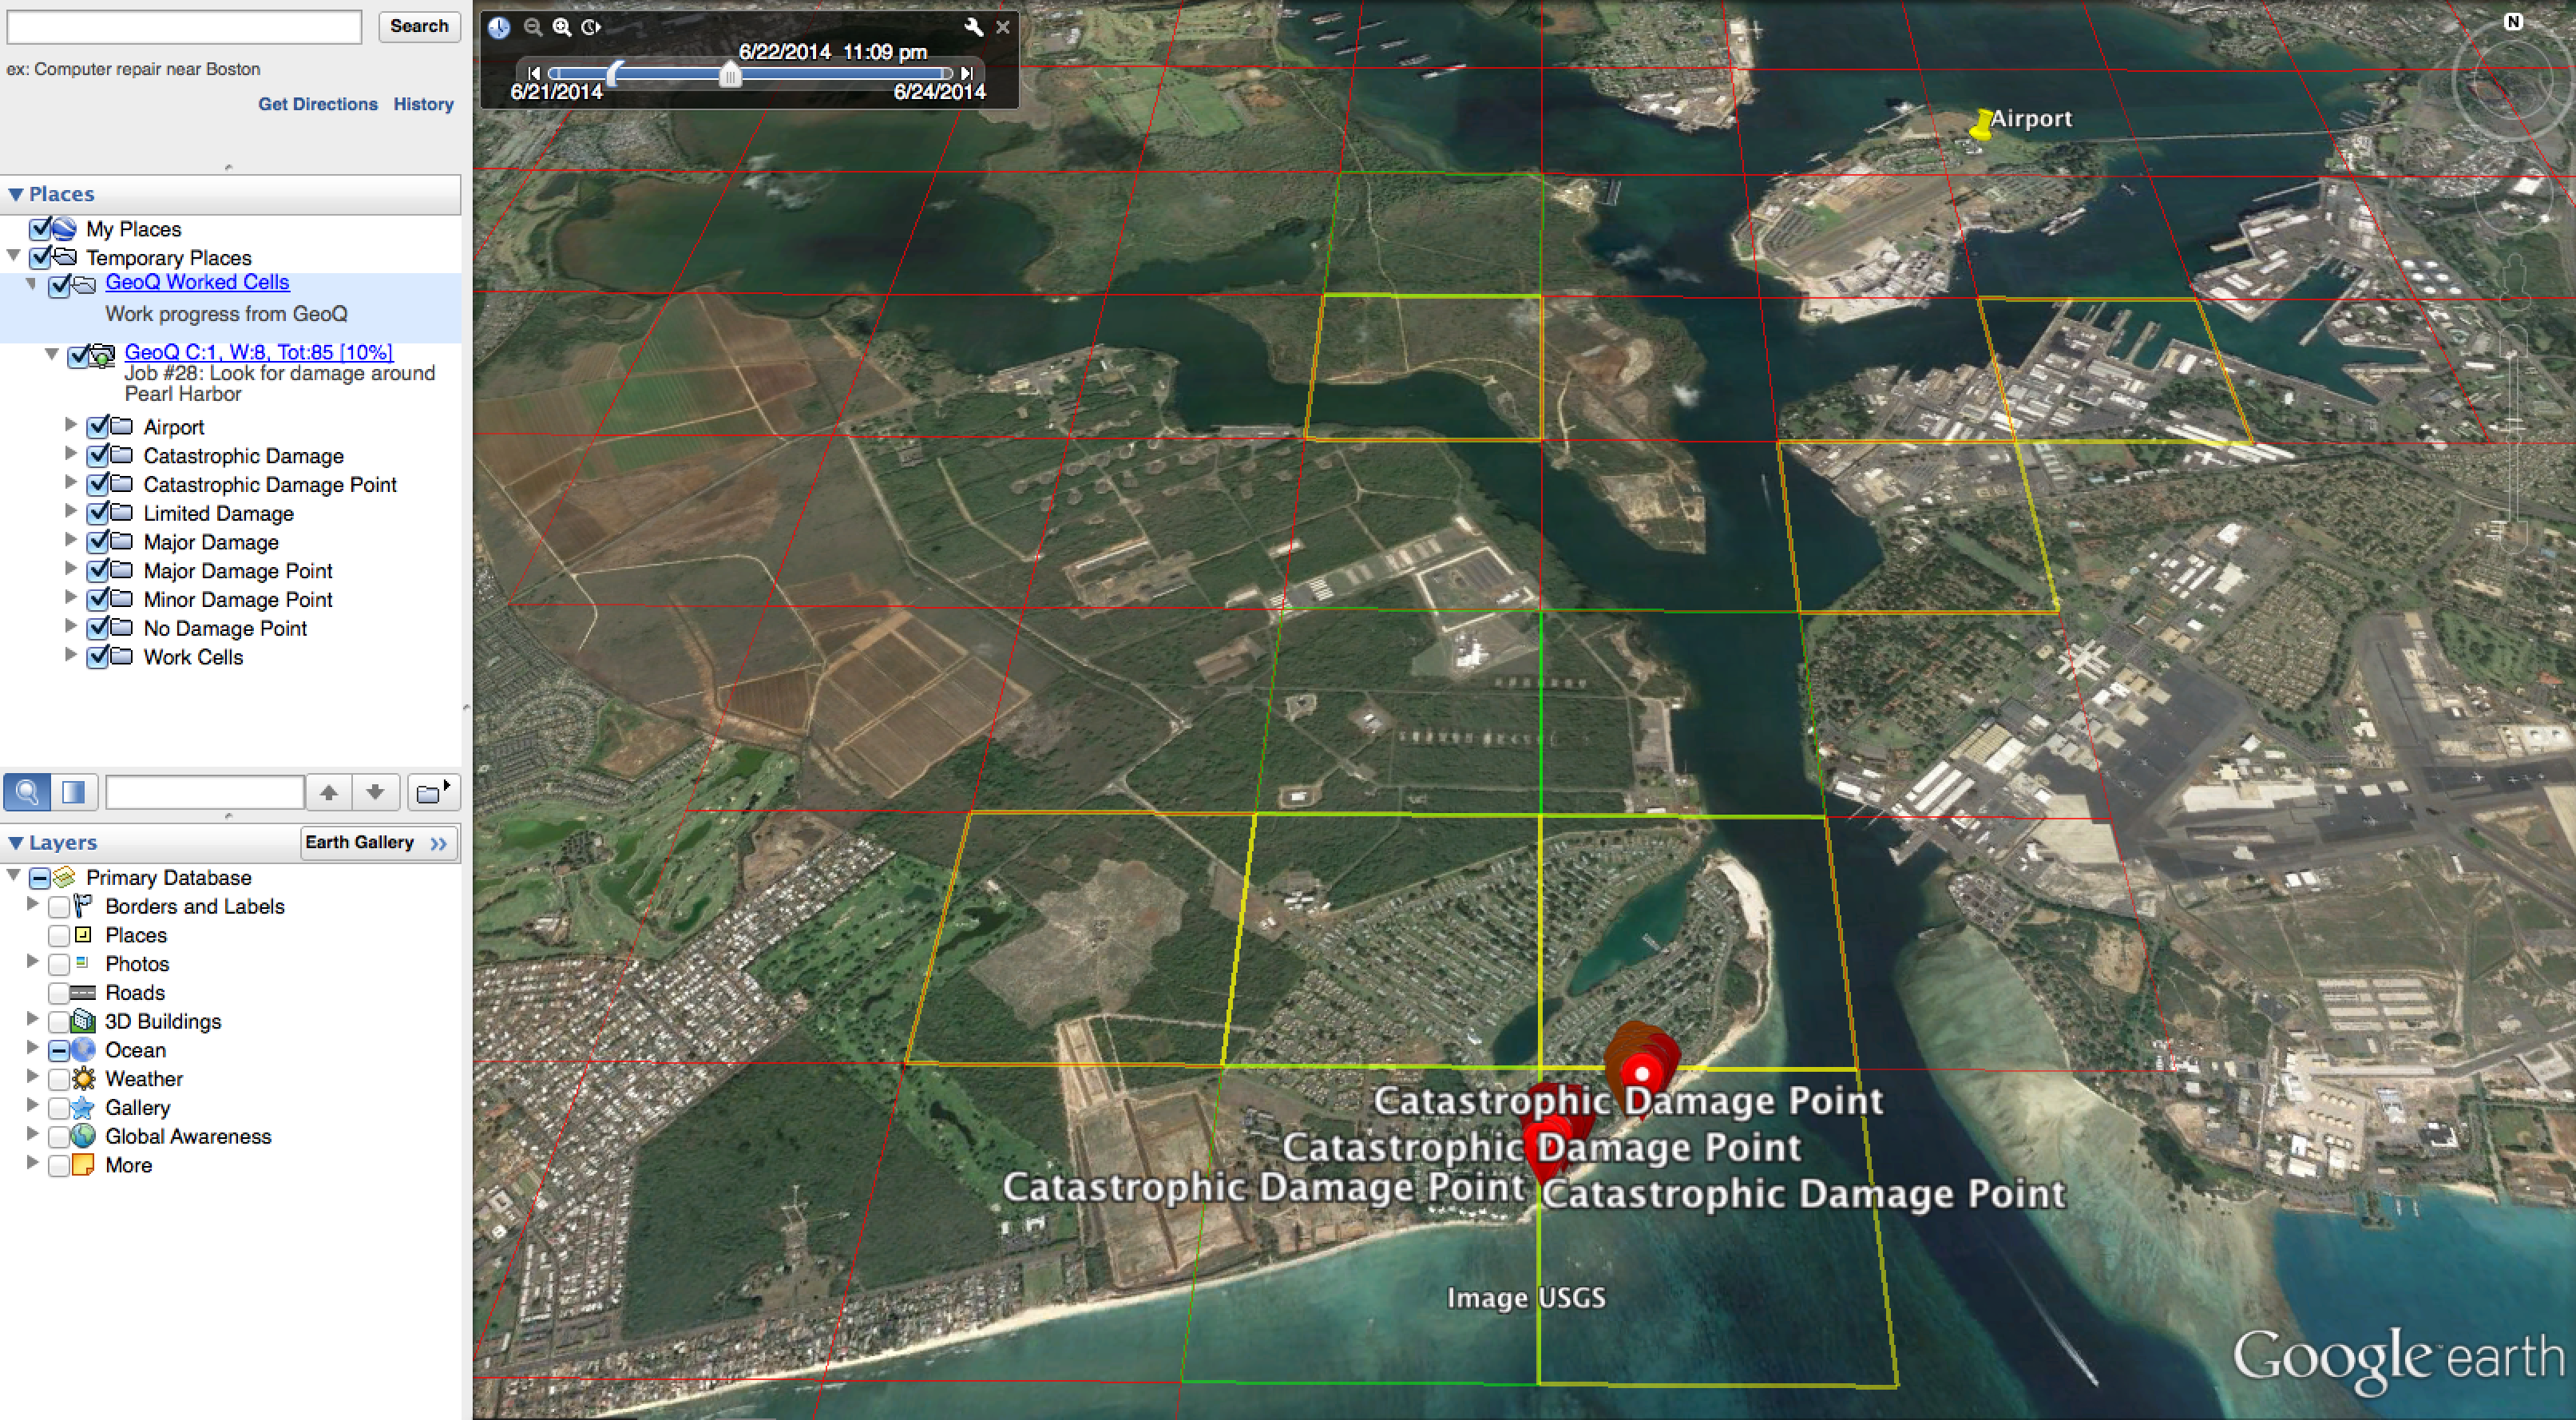Open GeoQ C:1, W:8, Tot:85 link
This screenshot has width=2576, height=1420.
[x=258, y=352]
